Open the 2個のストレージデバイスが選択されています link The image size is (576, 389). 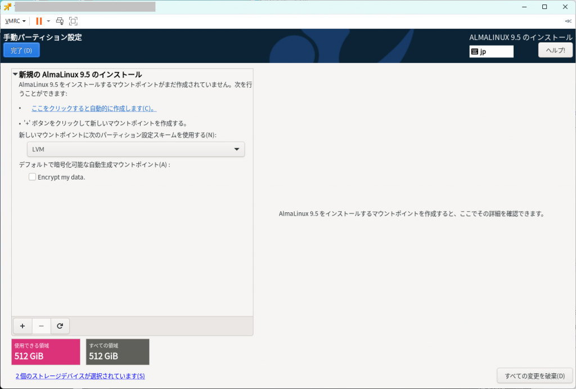coord(80,376)
